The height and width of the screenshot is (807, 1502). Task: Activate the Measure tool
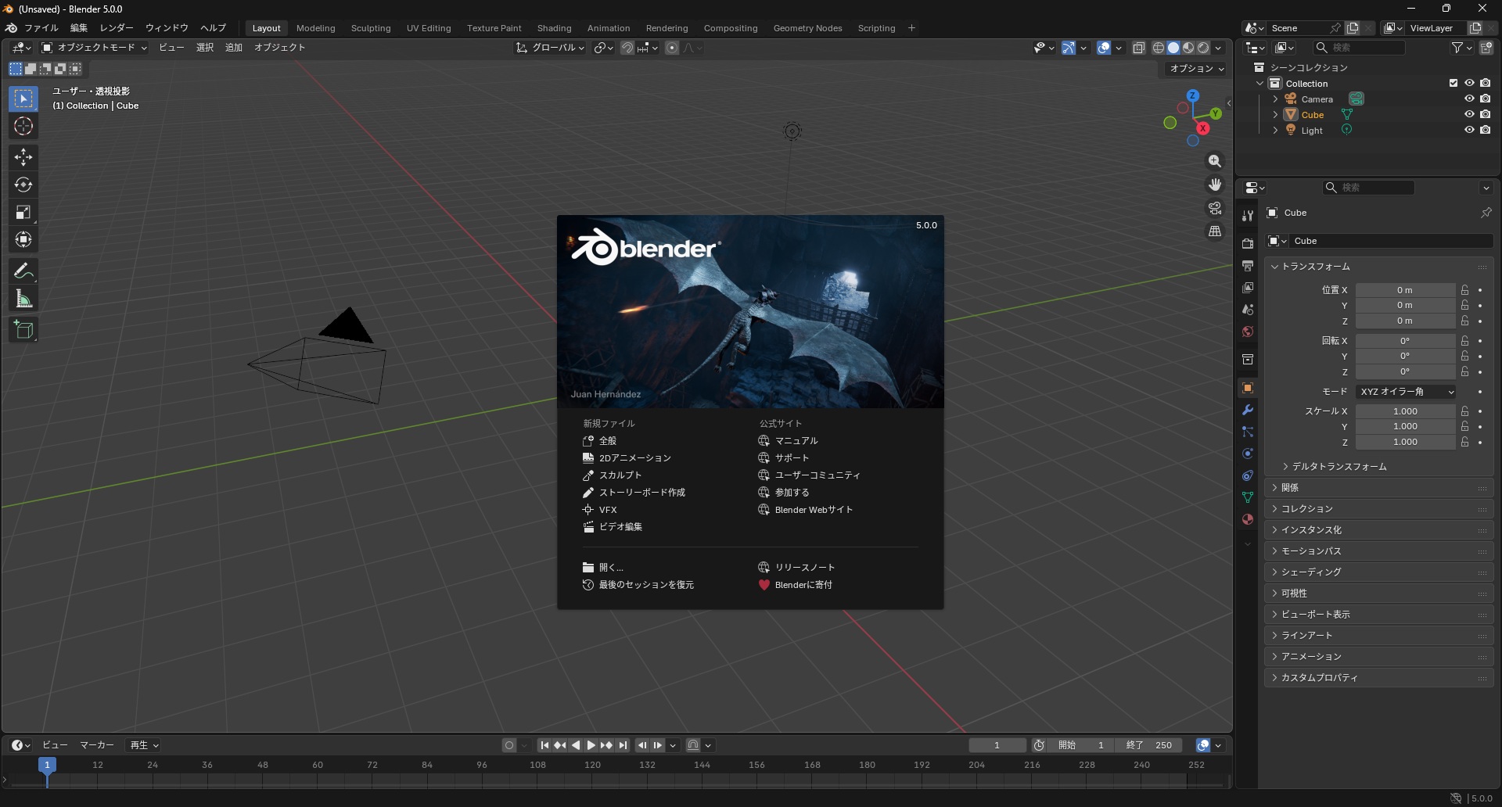[x=23, y=298]
